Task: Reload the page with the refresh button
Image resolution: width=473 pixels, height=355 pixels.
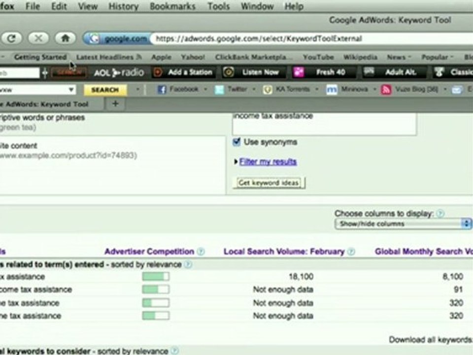Action: coord(11,38)
